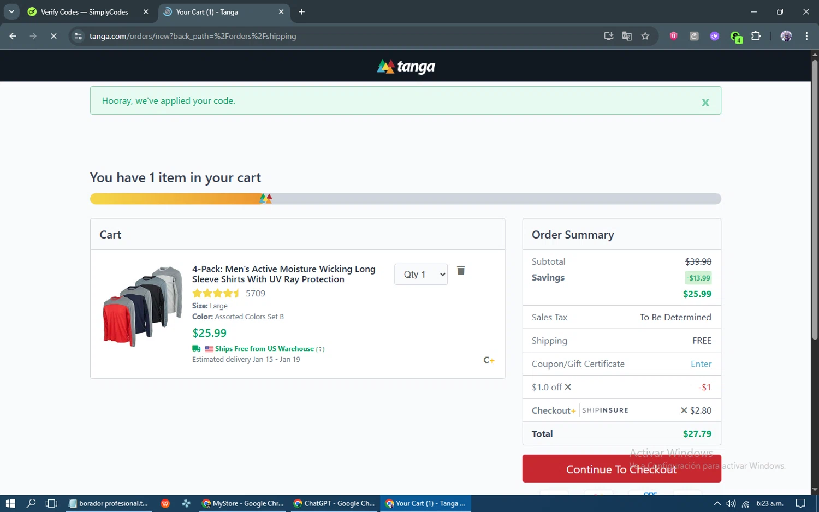Viewport: 819px width, 512px height.
Task: Click the shirts product thumbnail
Action: pos(143,306)
